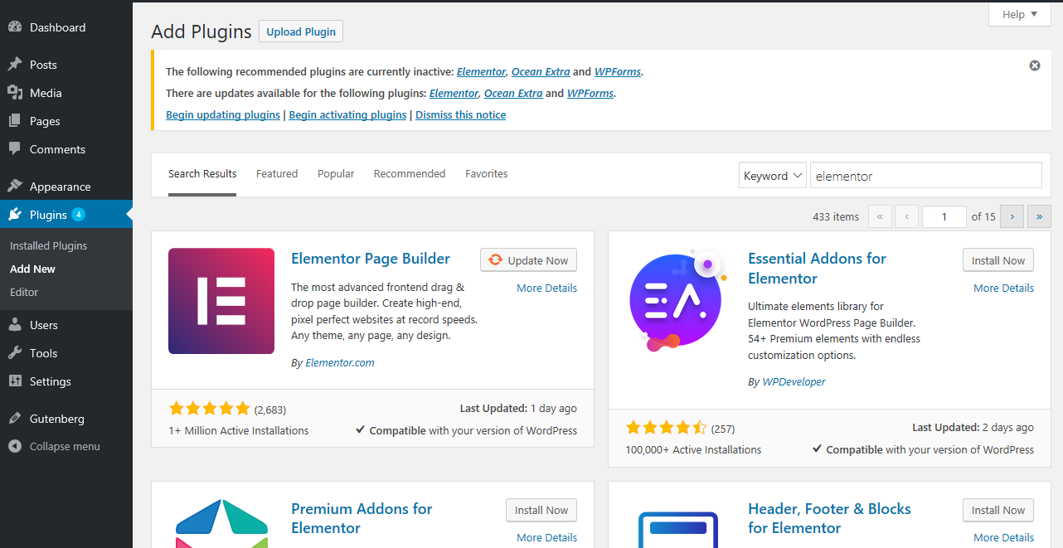
Task: Click Ocean Extra link in updates notice
Action: 513,94
